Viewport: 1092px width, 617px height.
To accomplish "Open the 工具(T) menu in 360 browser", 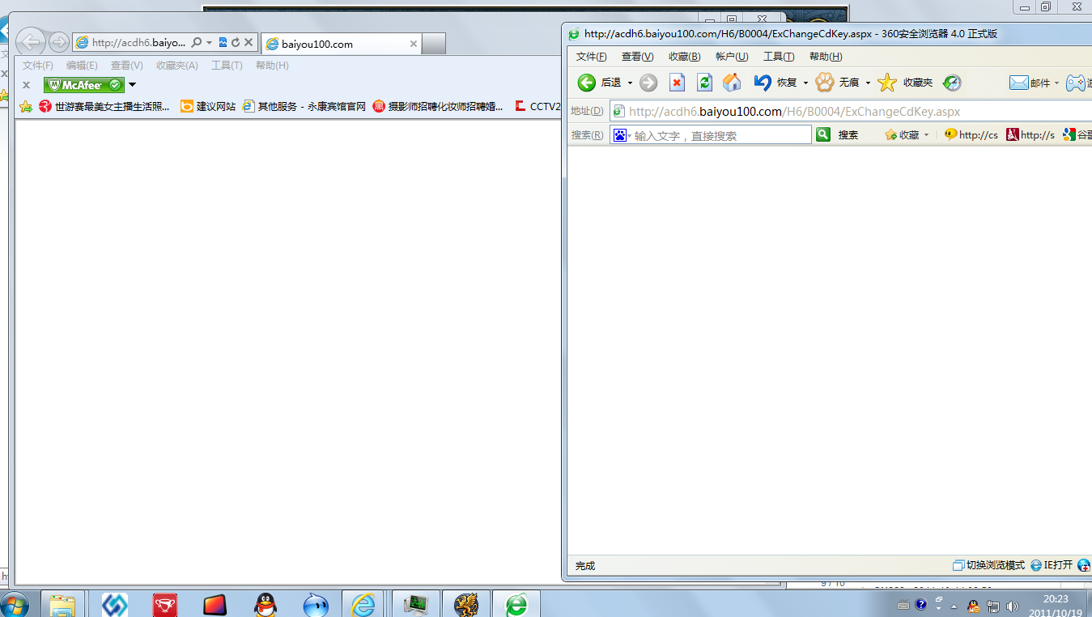I will pyautogui.click(x=778, y=57).
